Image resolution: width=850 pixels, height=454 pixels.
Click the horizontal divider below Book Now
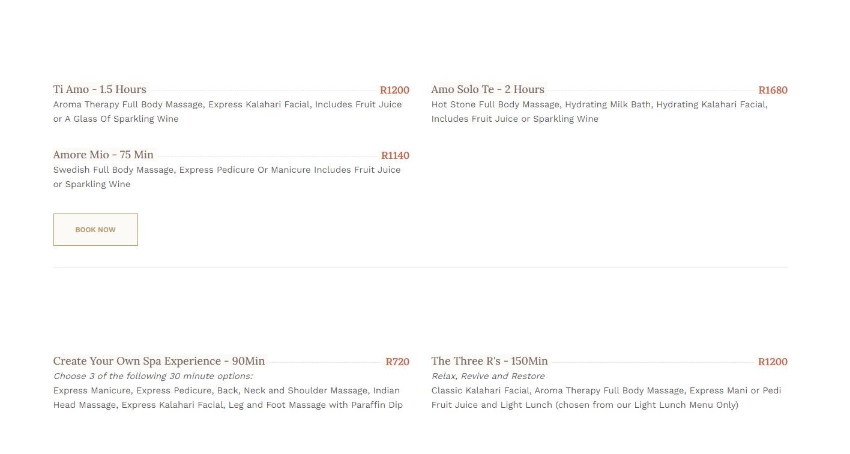pyautogui.click(x=420, y=267)
